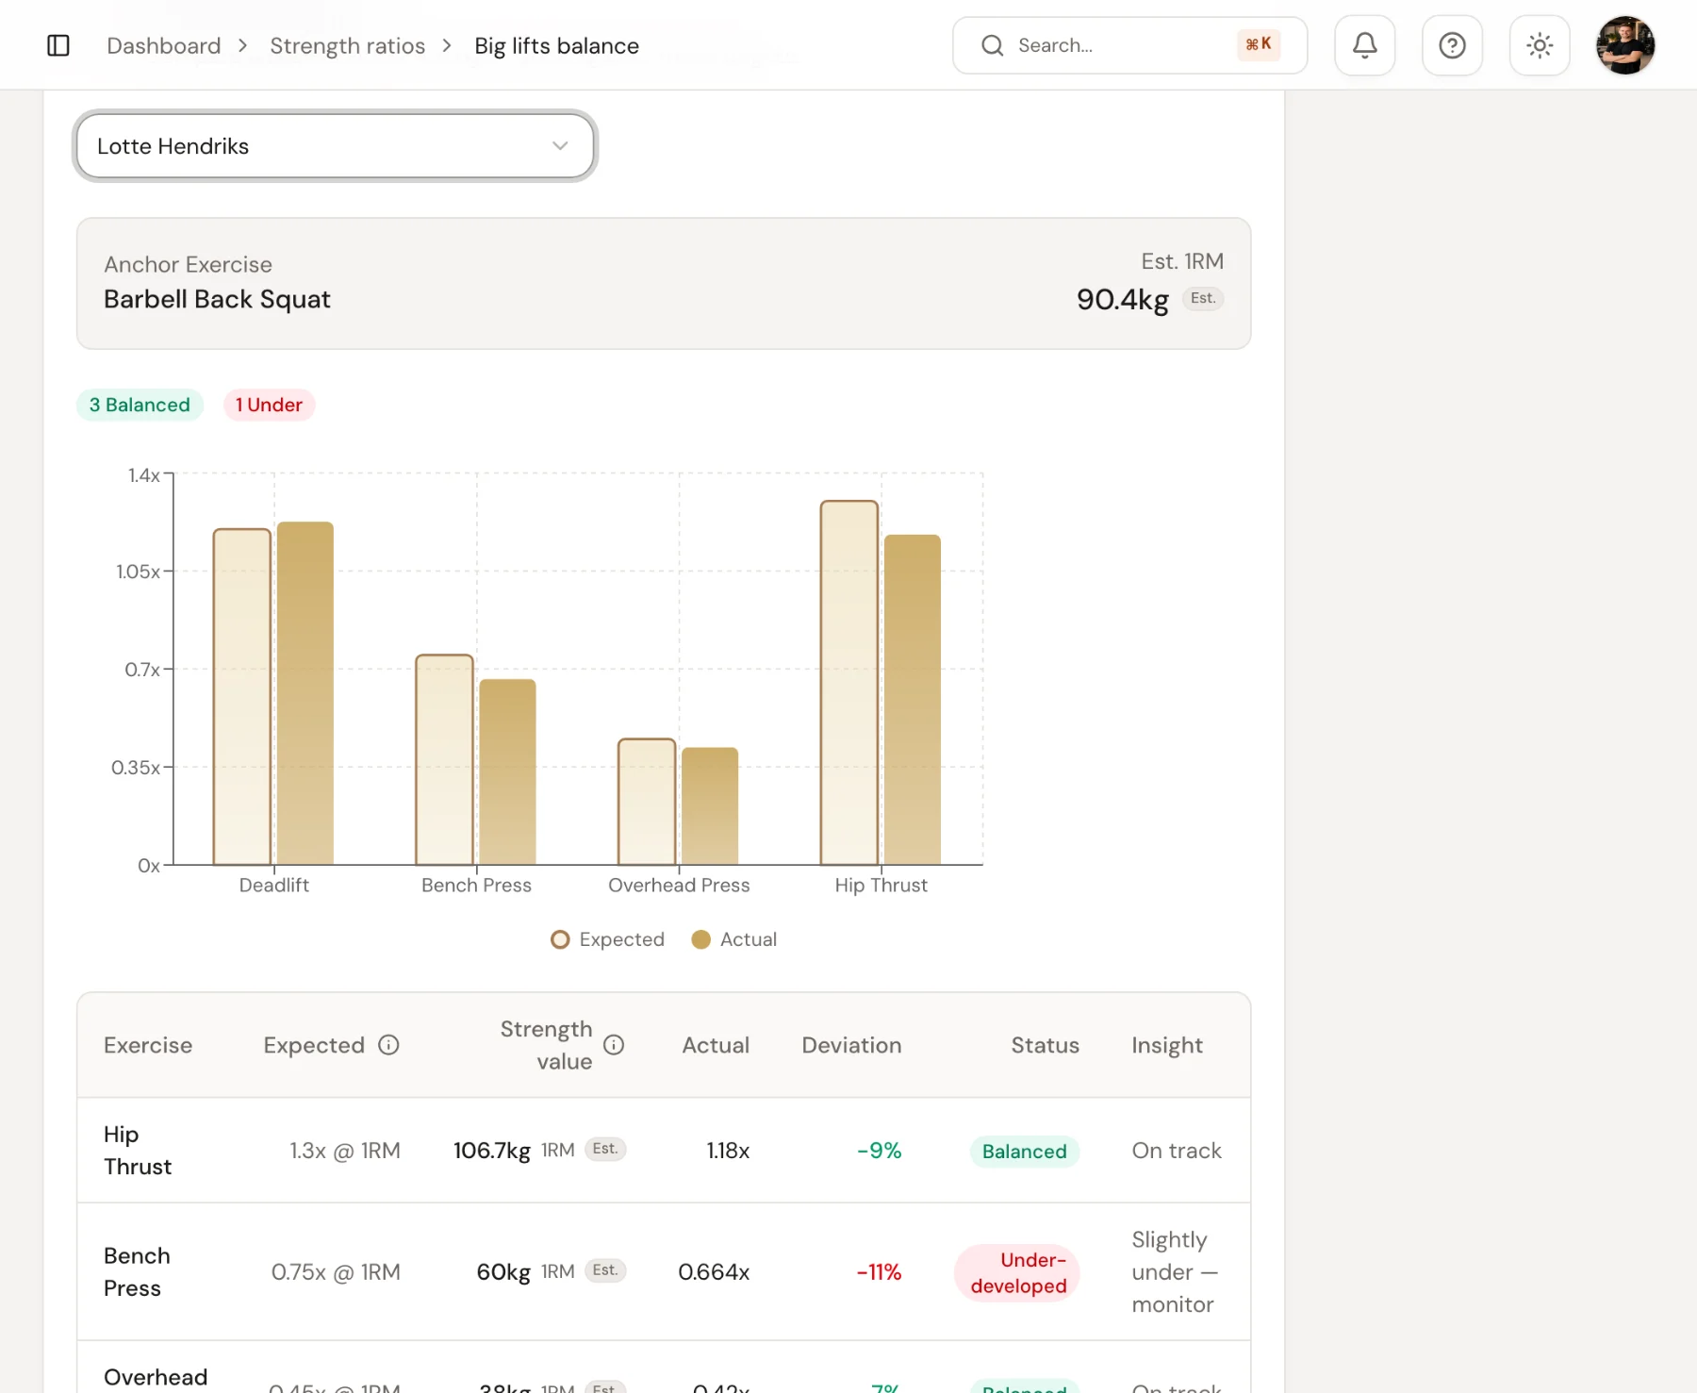Image resolution: width=1697 pixels, height=1393 pixels.
Task: Click the 1.18x actual ratio value
Action: pyautogui.click(x=728, y=1151)
